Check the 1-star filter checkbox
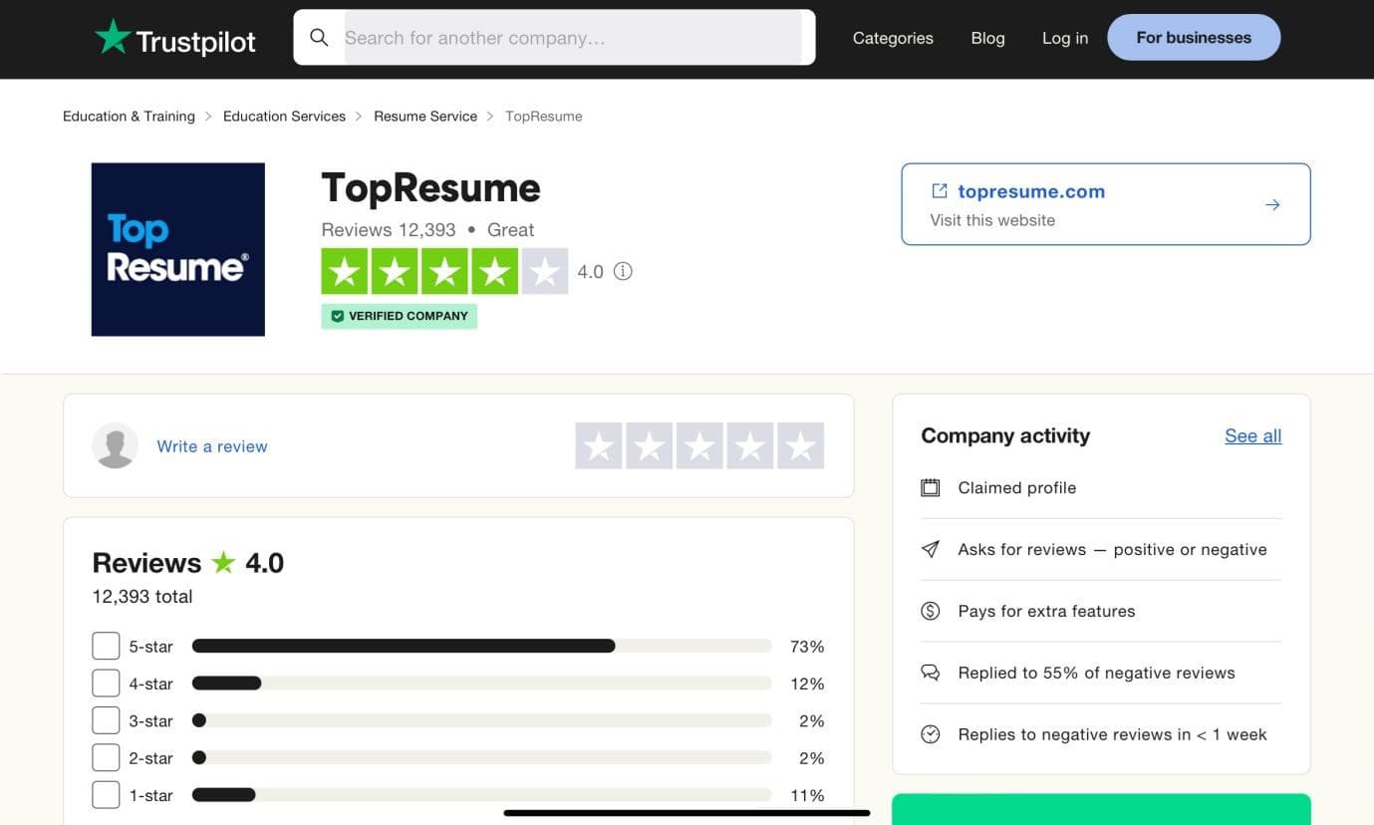This screenshot has height=825, width=1374. [106, 795]
